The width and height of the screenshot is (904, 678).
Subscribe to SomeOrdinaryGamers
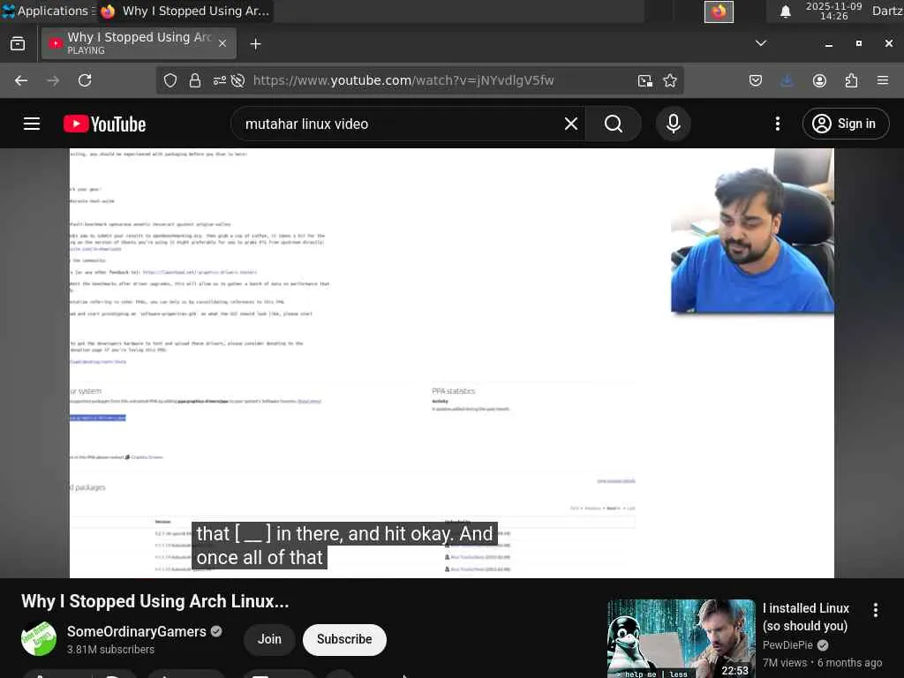(344, 639)
